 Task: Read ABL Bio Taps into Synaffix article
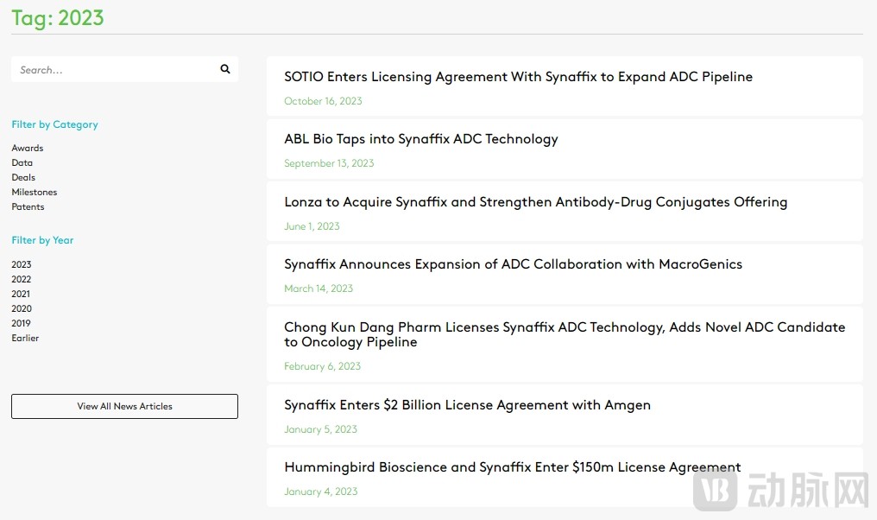(x=421, y=139)
